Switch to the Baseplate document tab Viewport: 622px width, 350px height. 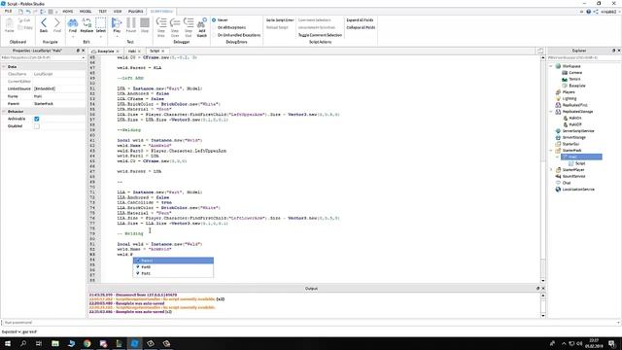(x=106, y=52)
